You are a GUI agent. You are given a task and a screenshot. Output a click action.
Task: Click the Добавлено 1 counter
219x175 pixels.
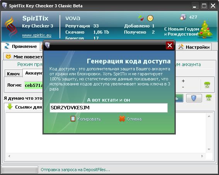click(139, 26)
